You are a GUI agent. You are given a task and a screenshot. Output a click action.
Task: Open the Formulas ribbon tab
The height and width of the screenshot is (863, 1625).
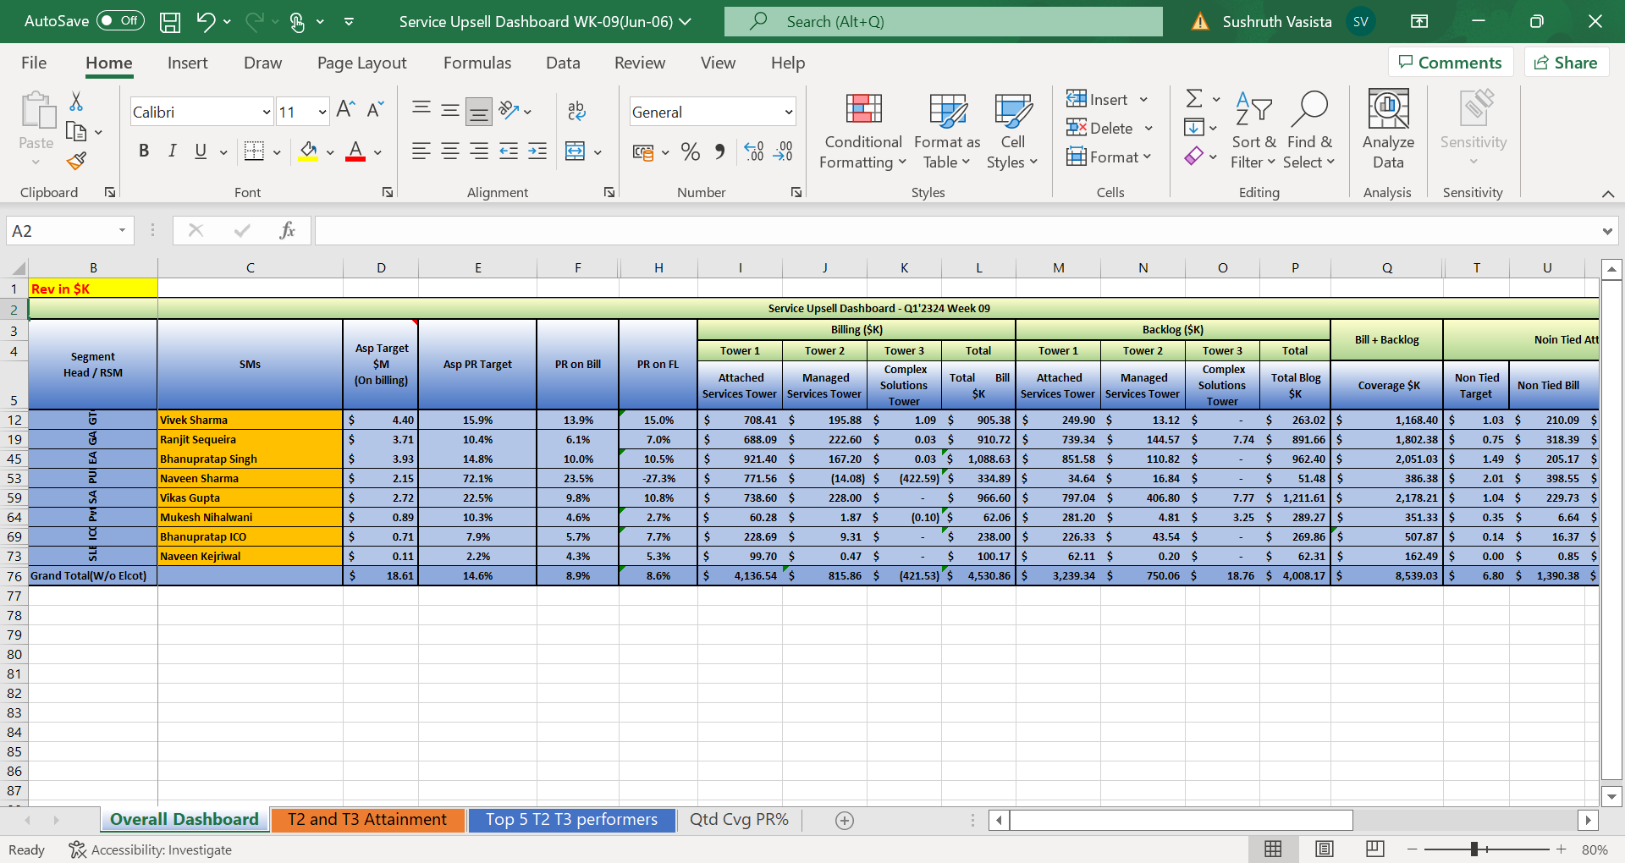[476, 63]
